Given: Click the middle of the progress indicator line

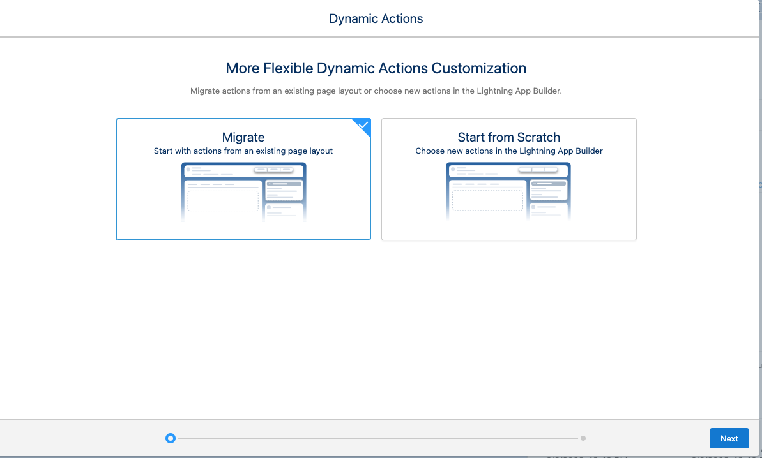Looking at the screenshot, I should coord(377,438).
